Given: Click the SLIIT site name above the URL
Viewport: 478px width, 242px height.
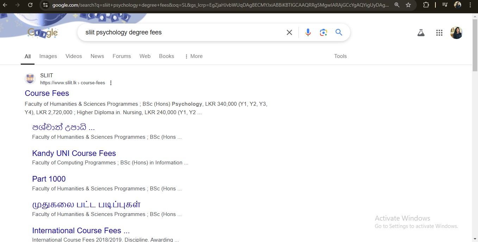Looking at the screenshot, I should [x=46, y=76].
